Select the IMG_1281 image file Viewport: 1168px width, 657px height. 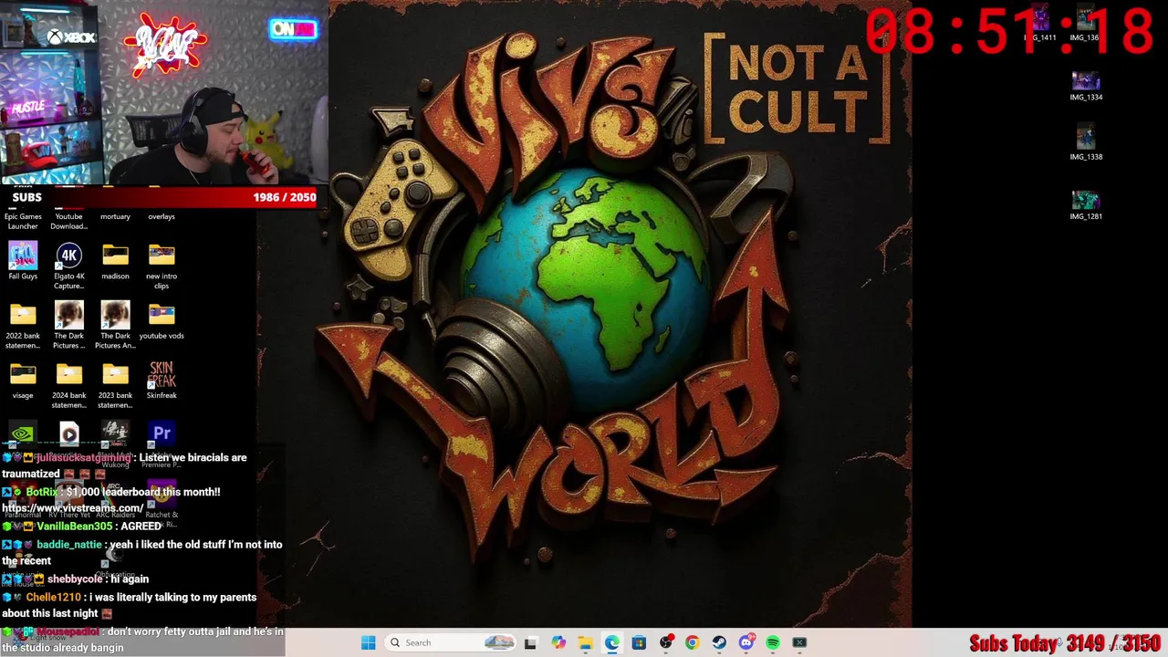1086,206
